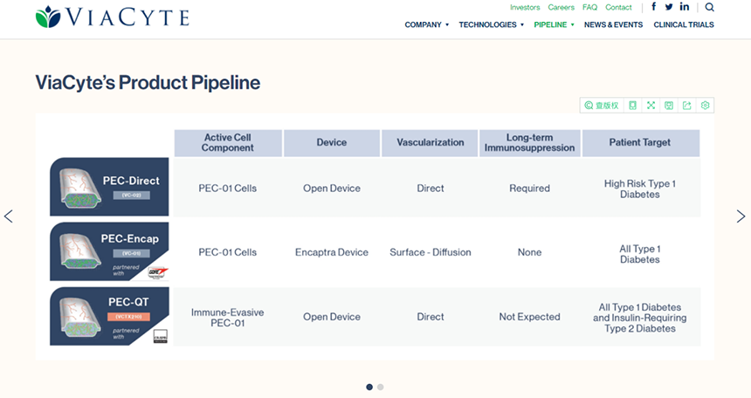Expand the TECHNOLOGIES menu
The height and width of the screenshot is (398, 751).
click(492, 25)
